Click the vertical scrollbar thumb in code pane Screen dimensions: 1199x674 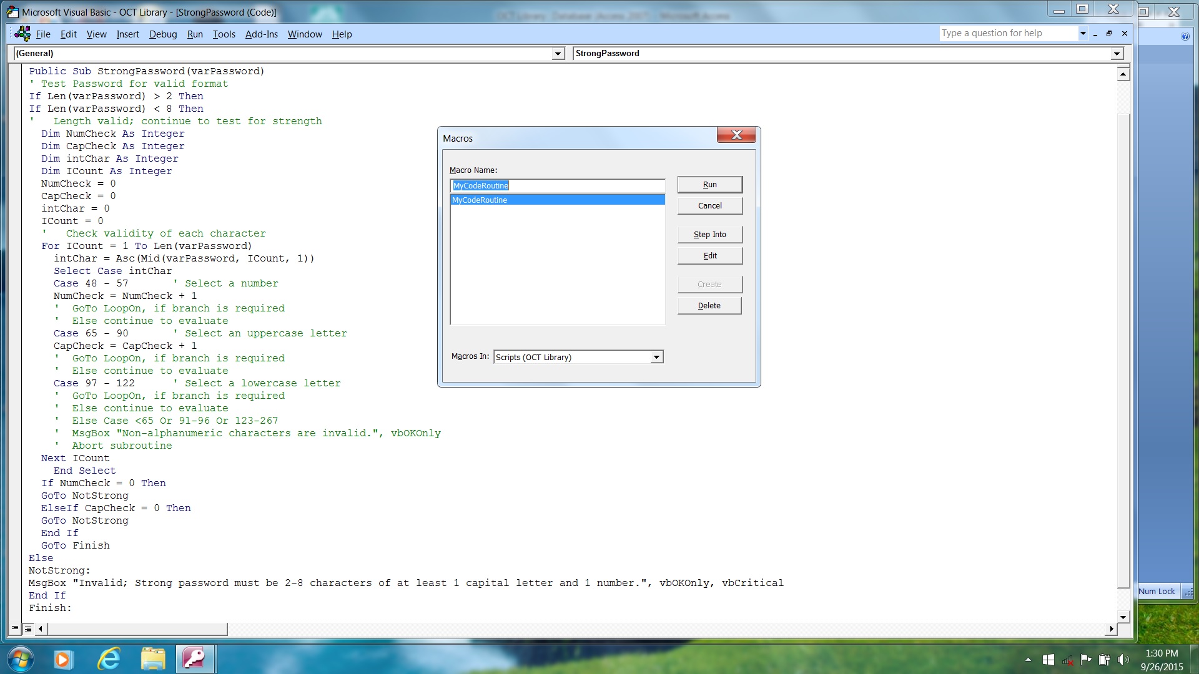pyautogui.click(x=1123, y=350)
